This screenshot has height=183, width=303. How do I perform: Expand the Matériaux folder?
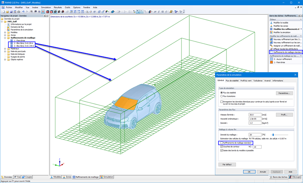click(5, 49)
